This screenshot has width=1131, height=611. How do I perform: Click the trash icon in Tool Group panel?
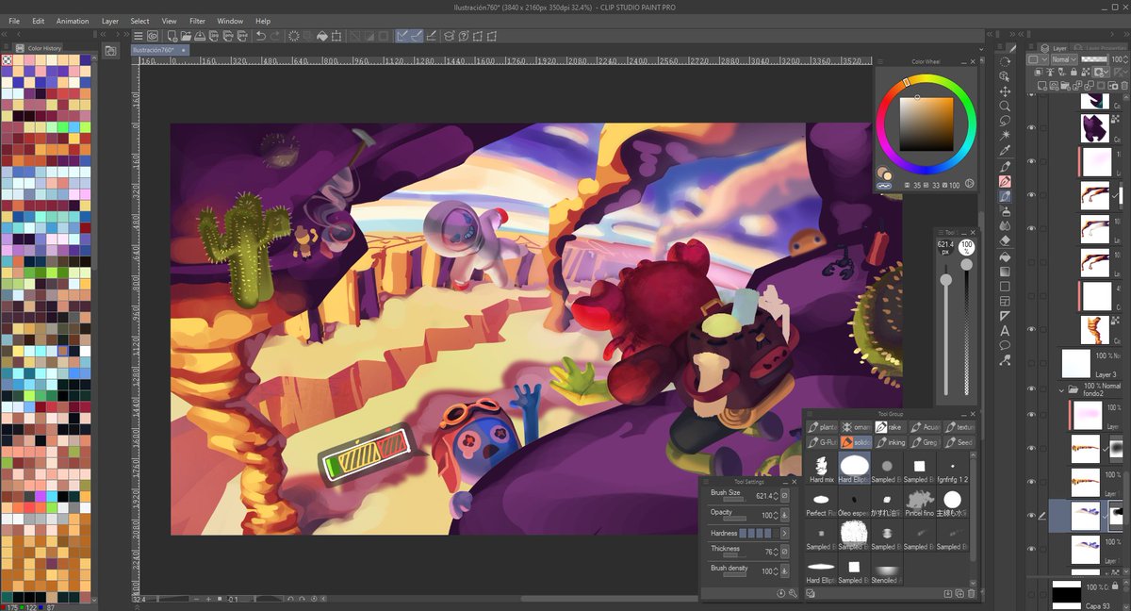971,593
